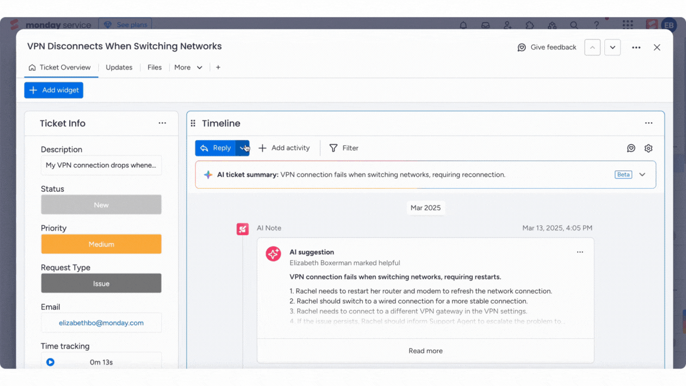Open the More tabs dropdown
This screenshot has width=686, height=386.
pos(188,67)
